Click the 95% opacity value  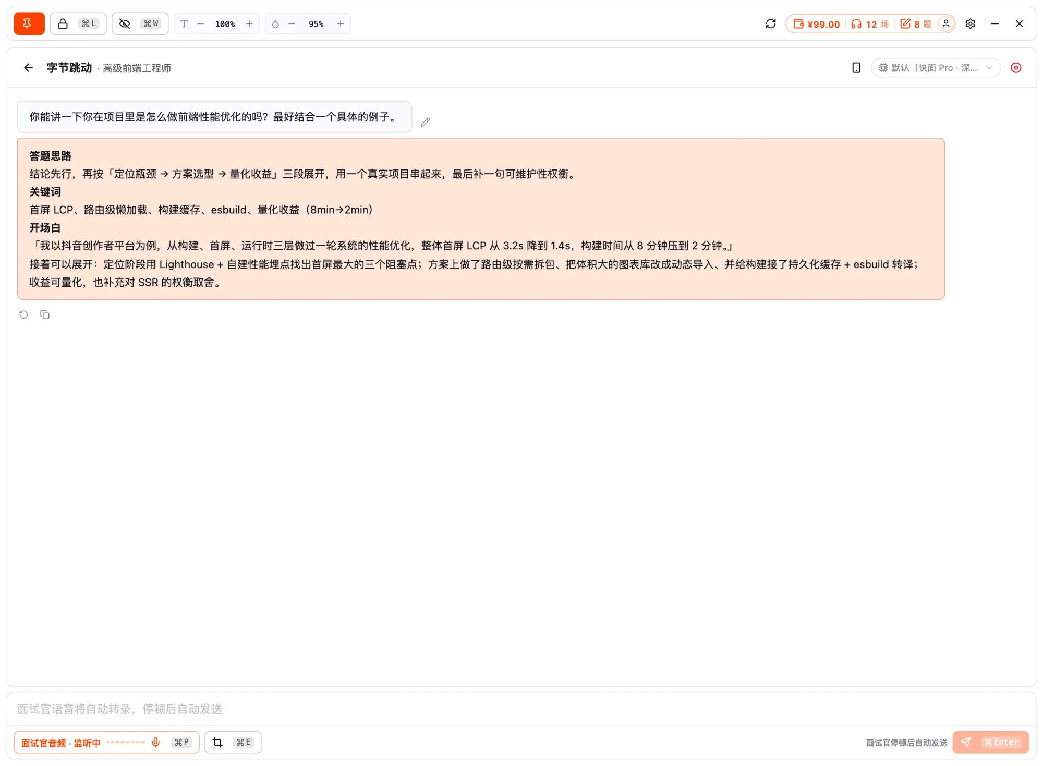tap(316, 24)
